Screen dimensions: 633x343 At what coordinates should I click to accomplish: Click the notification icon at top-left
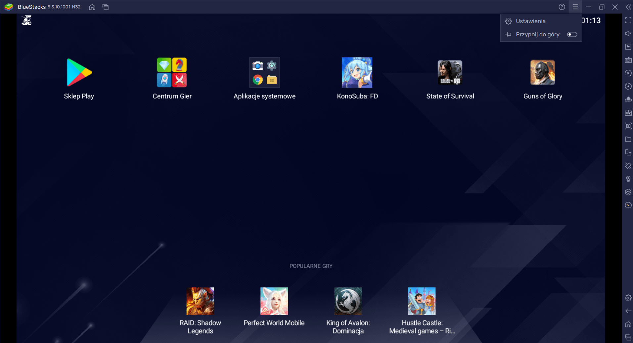[26, 20]
